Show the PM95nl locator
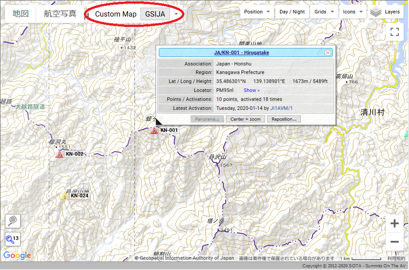 coord(252,90)
